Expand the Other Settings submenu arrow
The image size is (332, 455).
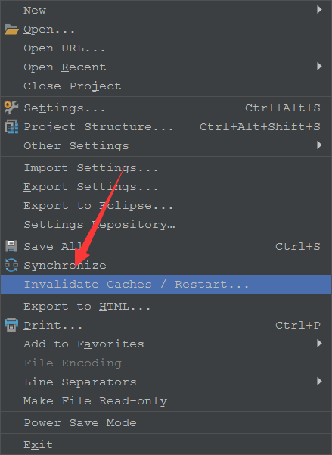(319, 145)
